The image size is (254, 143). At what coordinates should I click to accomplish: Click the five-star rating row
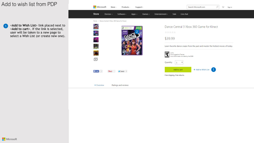point(170,32)
